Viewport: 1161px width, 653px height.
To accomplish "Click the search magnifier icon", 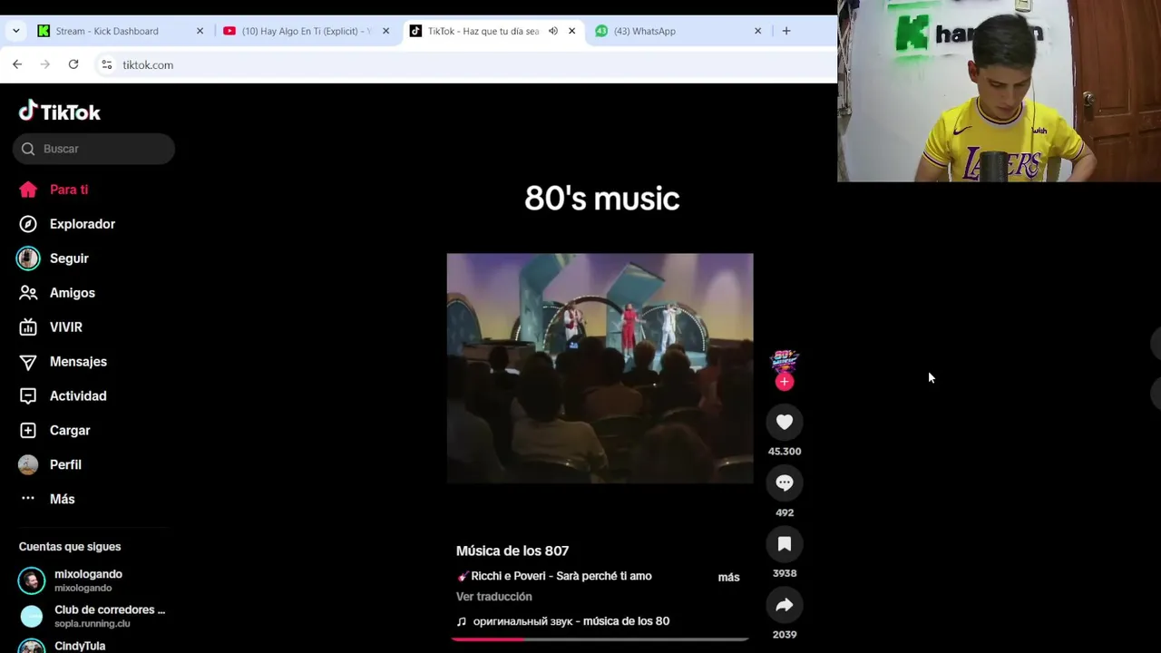I will 28,149.
